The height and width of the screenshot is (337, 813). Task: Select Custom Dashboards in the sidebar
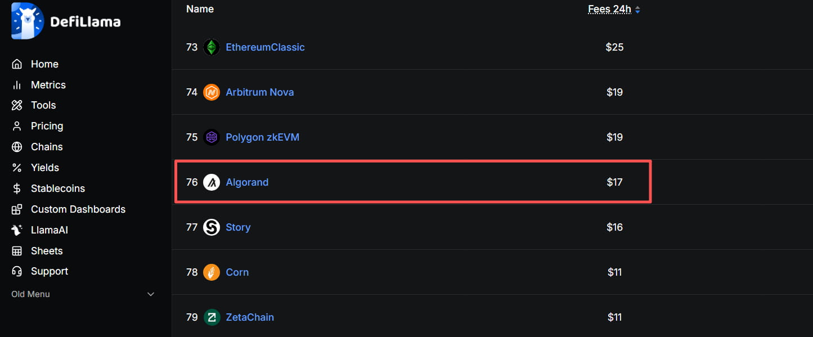(78, 209)
